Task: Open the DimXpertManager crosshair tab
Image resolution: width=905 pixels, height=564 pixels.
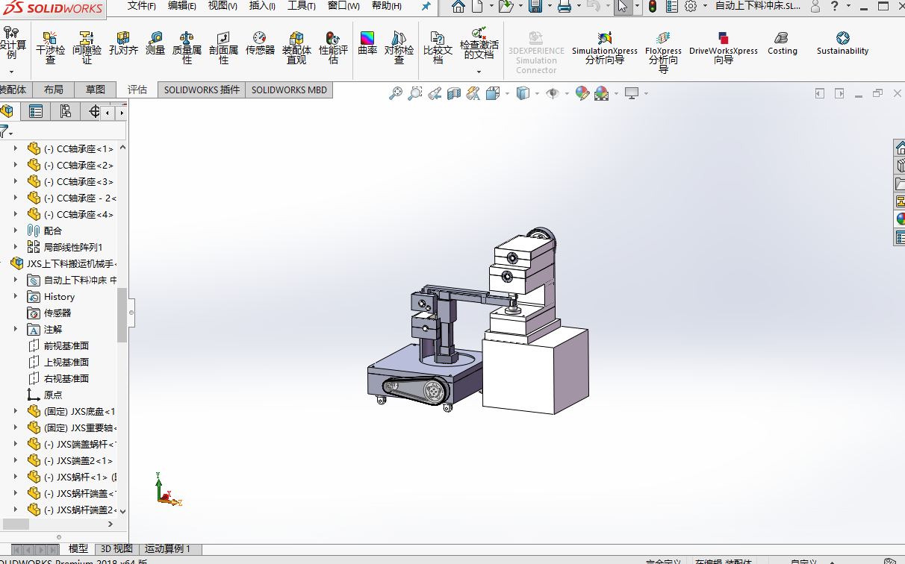Action: [94, 111]
